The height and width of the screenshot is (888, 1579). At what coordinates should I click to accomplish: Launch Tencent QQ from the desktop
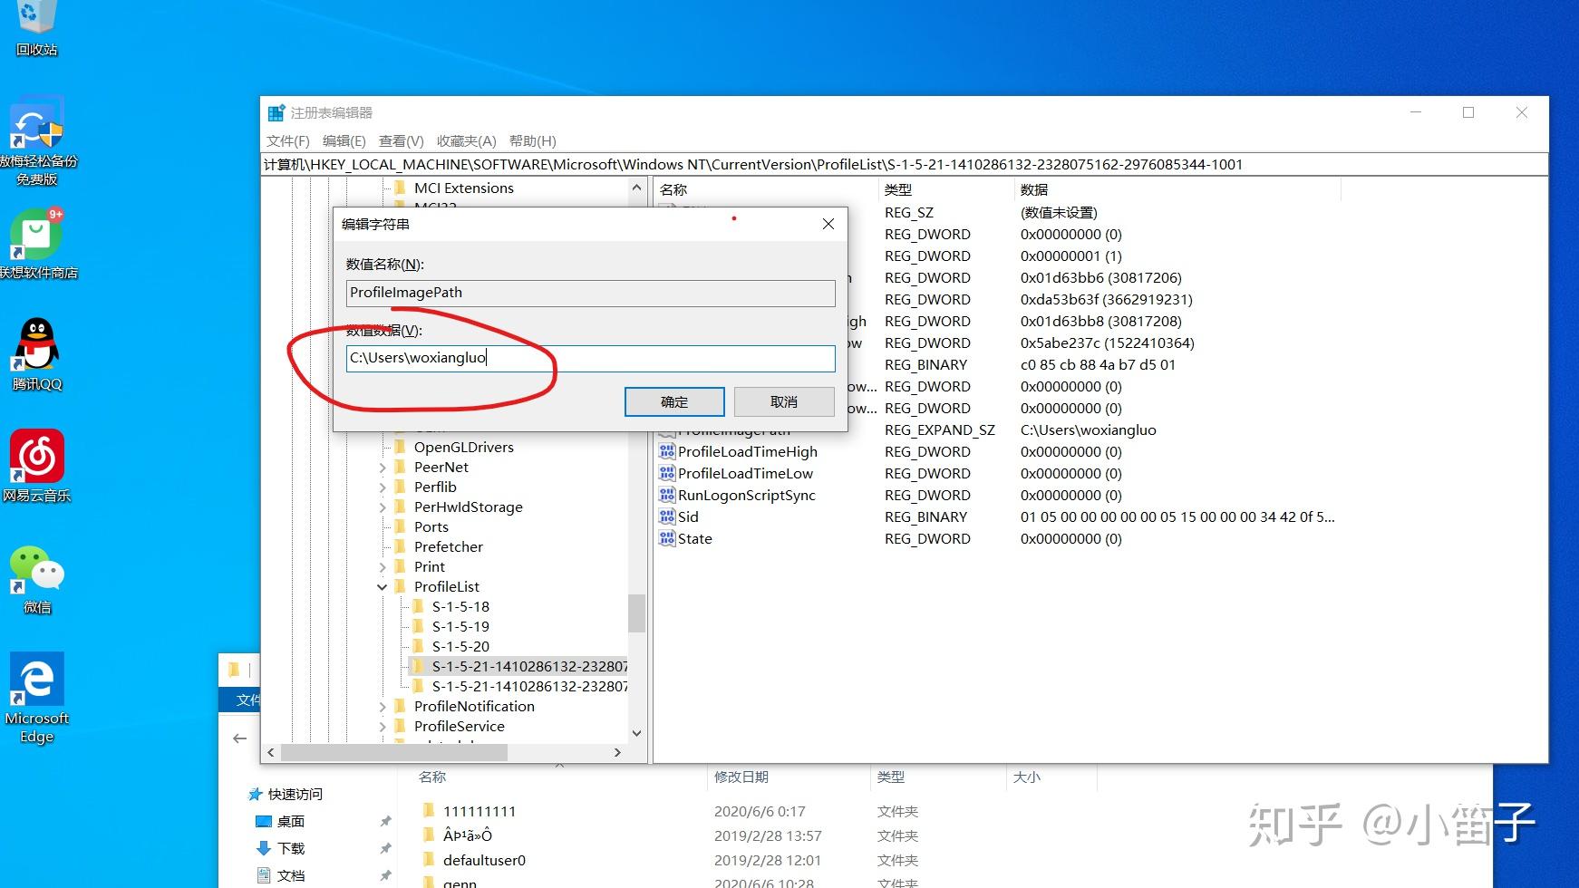[x=36, y=353]
